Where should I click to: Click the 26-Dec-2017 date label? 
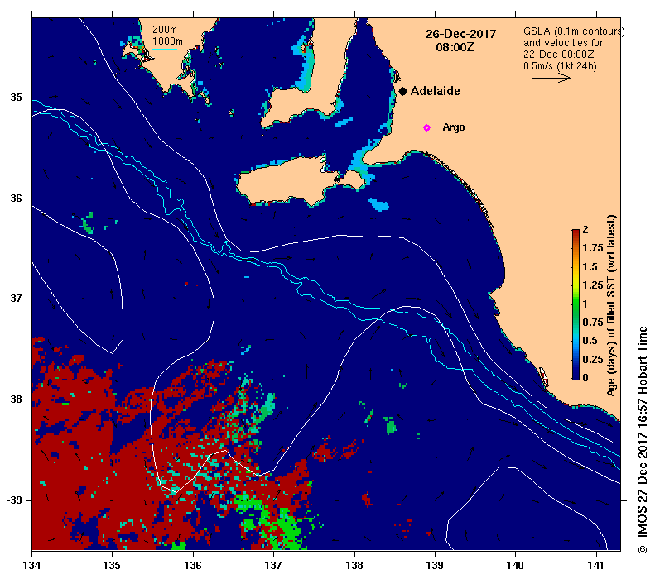click(460, 34)
